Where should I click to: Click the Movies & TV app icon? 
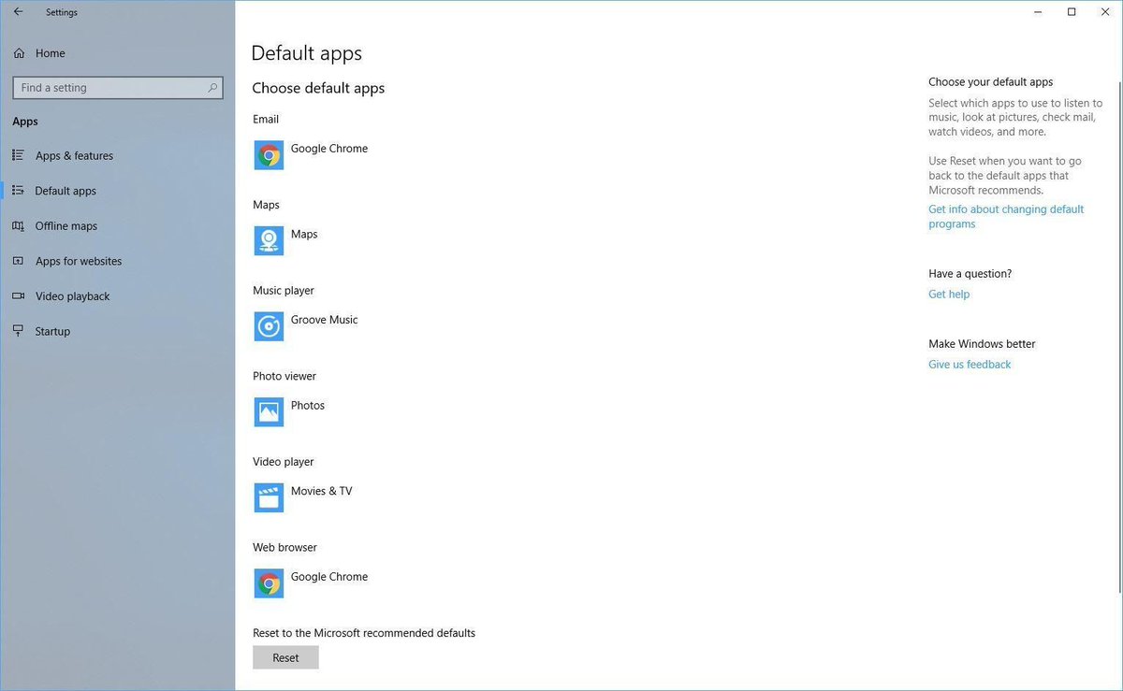(x=269, y=497)
